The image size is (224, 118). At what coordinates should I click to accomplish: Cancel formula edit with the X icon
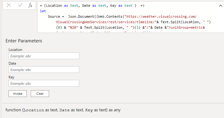(x=9, y=5)
